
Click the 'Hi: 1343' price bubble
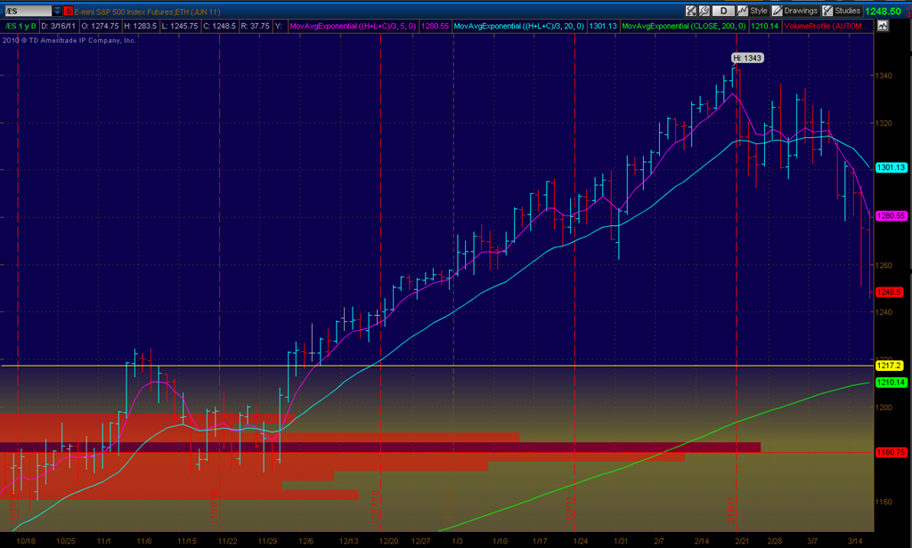point(747,58)
